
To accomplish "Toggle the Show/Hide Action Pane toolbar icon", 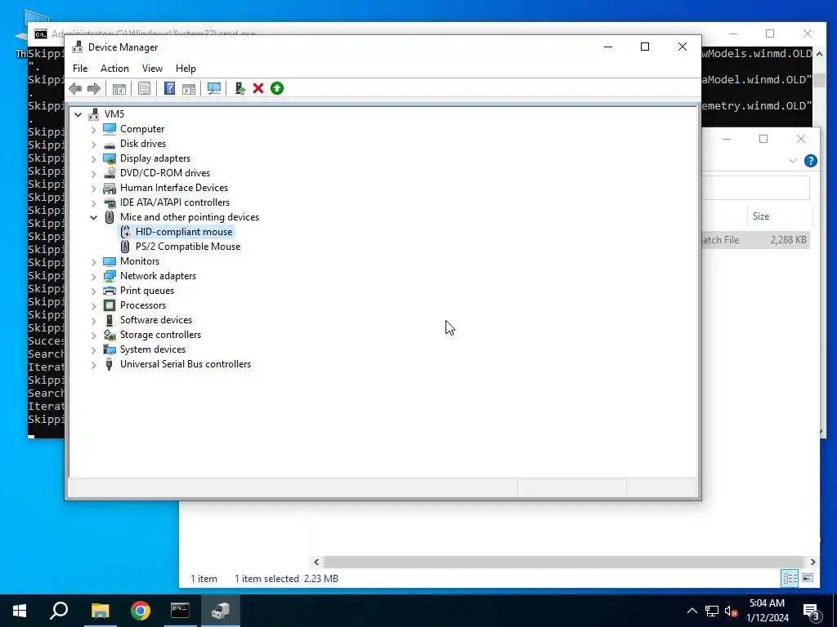I will pos(189,88).
